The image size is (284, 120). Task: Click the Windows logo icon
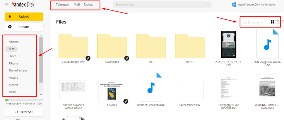234,4
